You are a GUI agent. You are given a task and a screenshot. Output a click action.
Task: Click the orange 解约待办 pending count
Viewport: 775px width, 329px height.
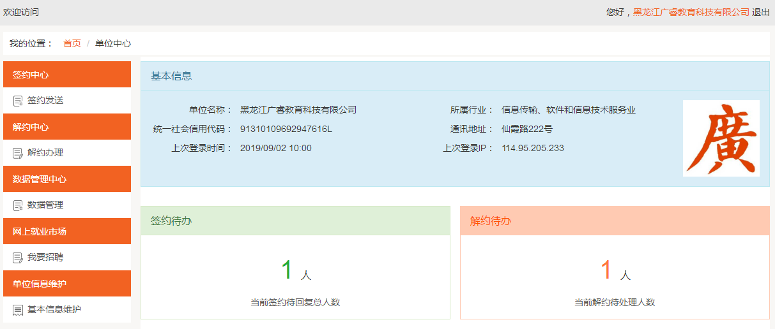pos(606,270)
